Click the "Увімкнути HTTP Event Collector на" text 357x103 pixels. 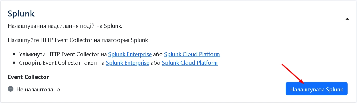63,54
